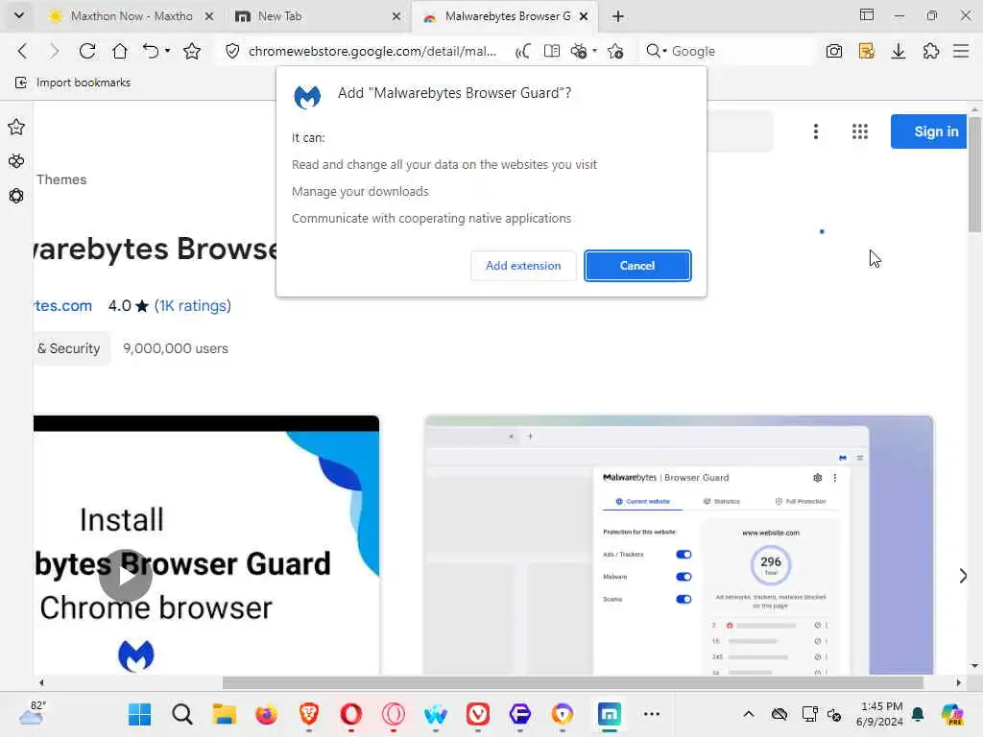Open the Themes tab in web store
983x737 pixels.
61,179
